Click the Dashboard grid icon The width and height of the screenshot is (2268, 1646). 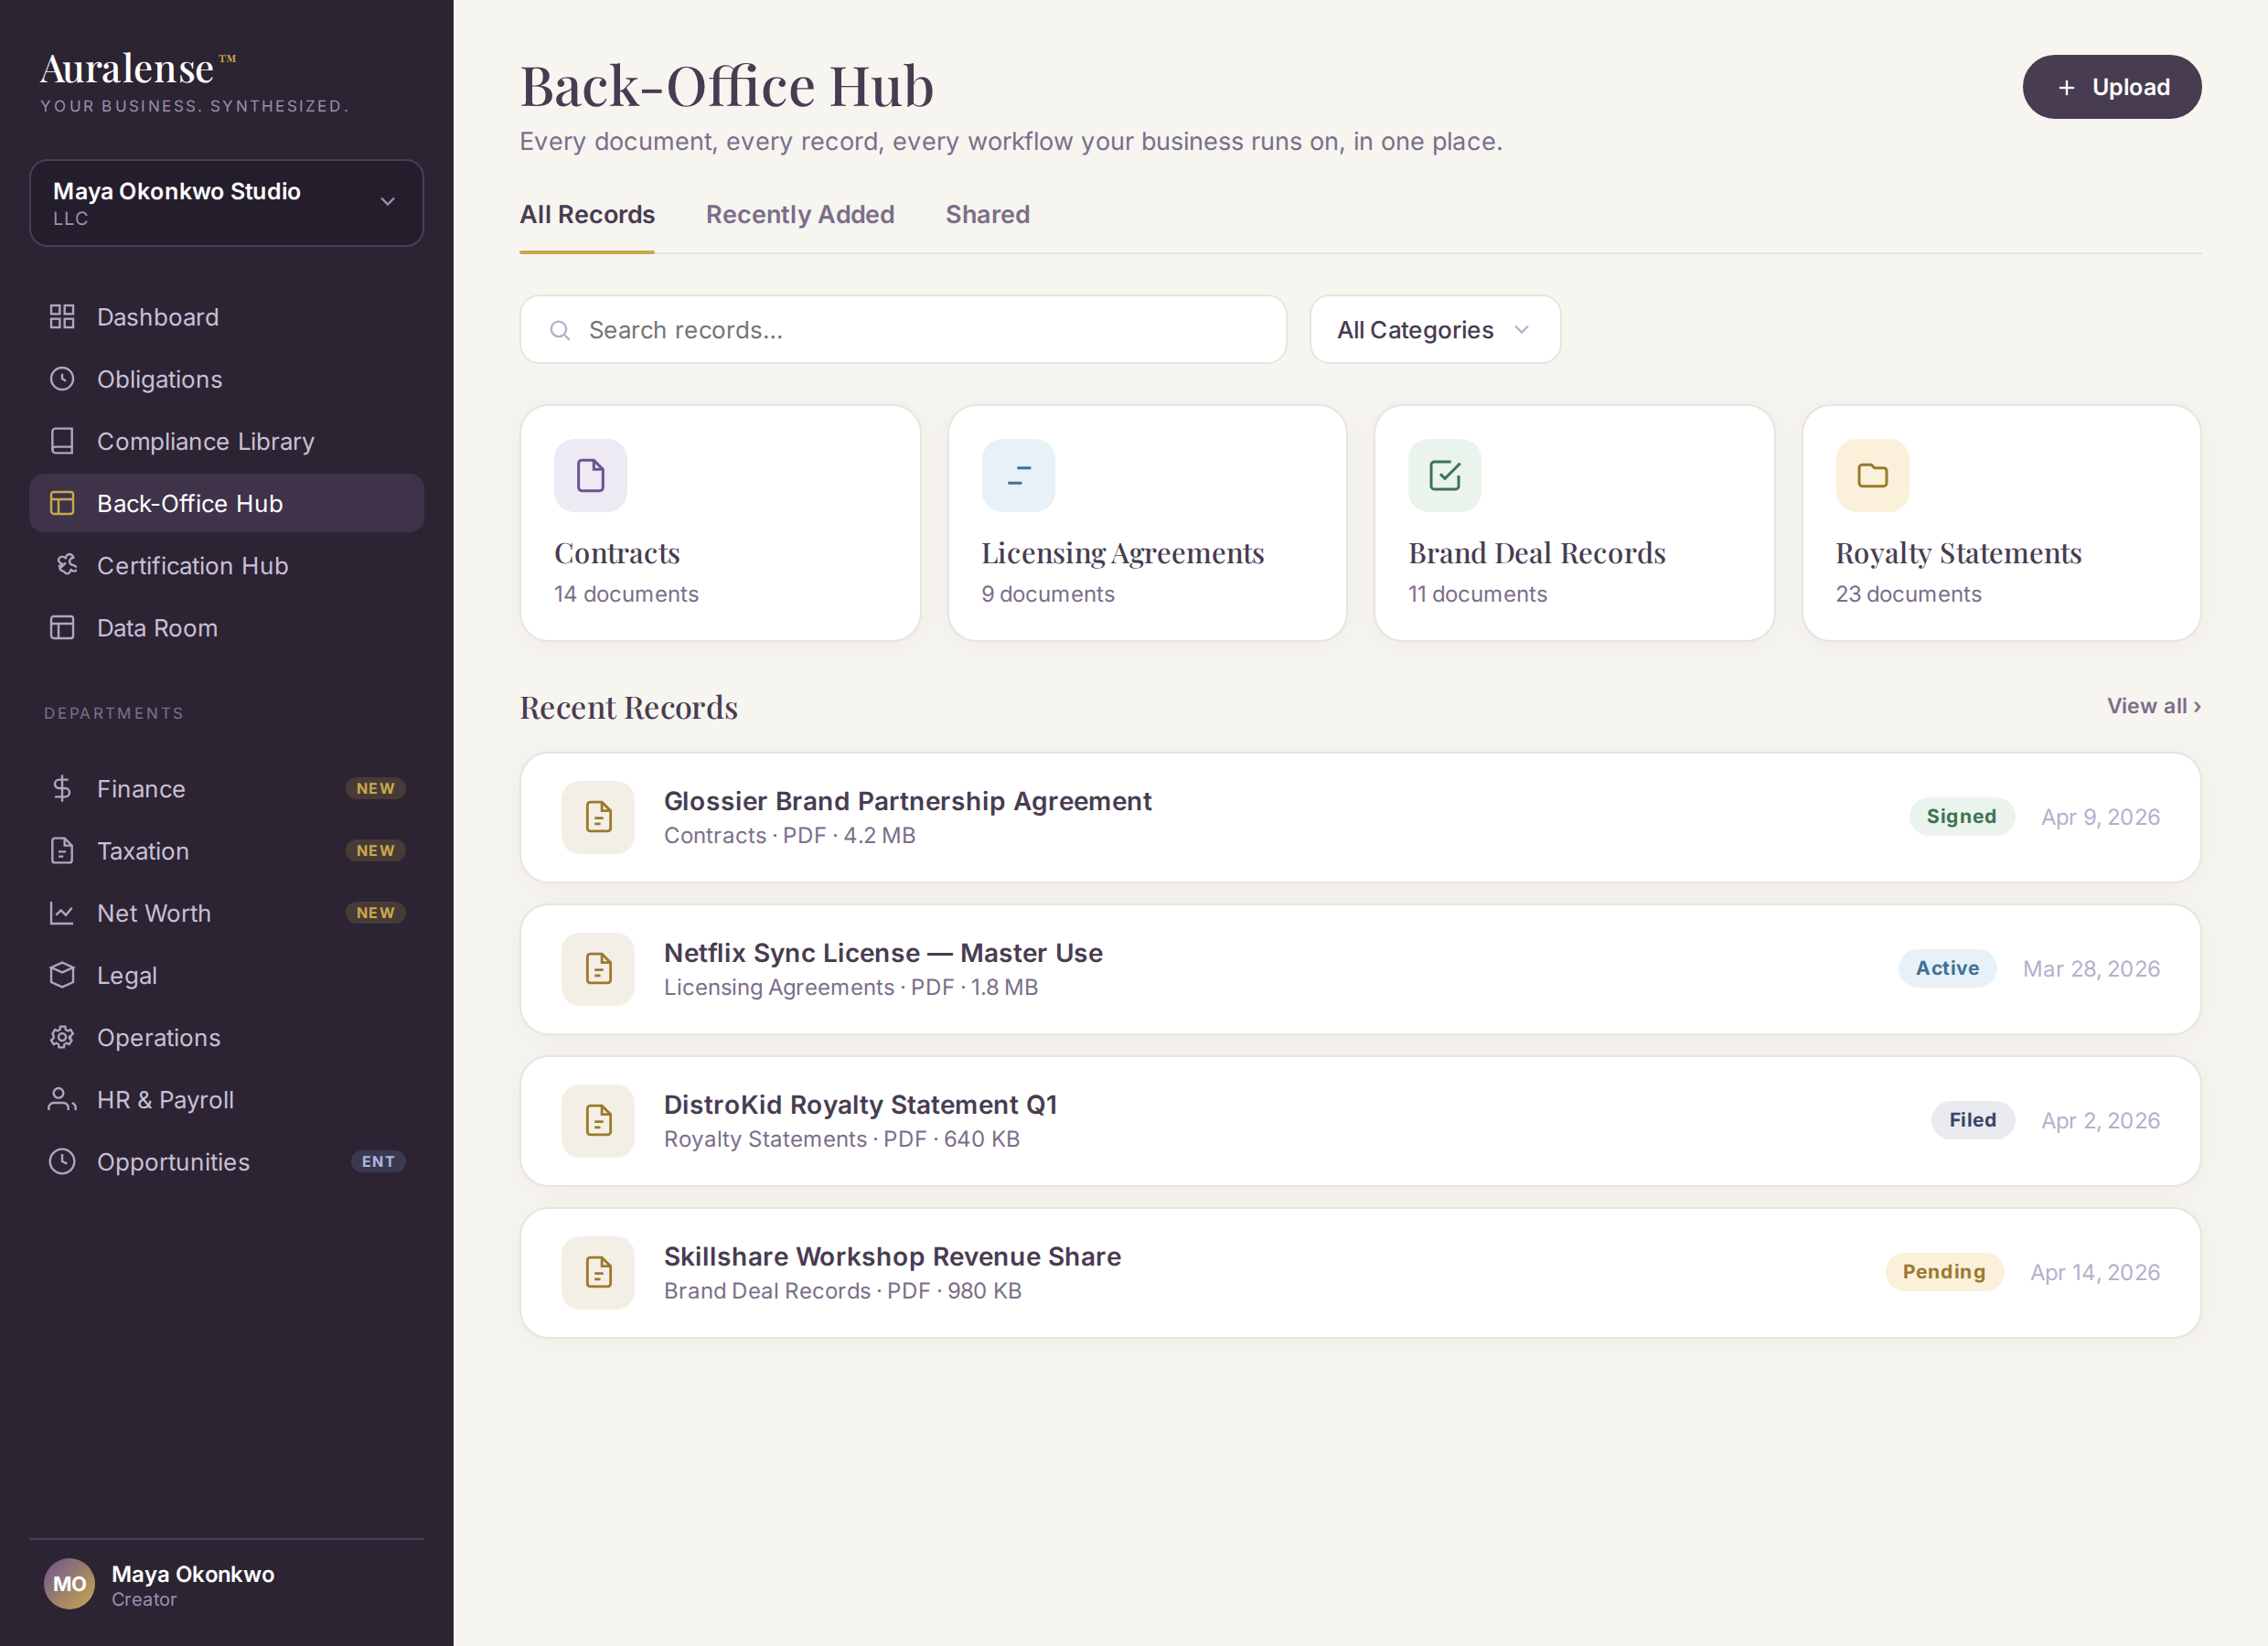[62, 317]
